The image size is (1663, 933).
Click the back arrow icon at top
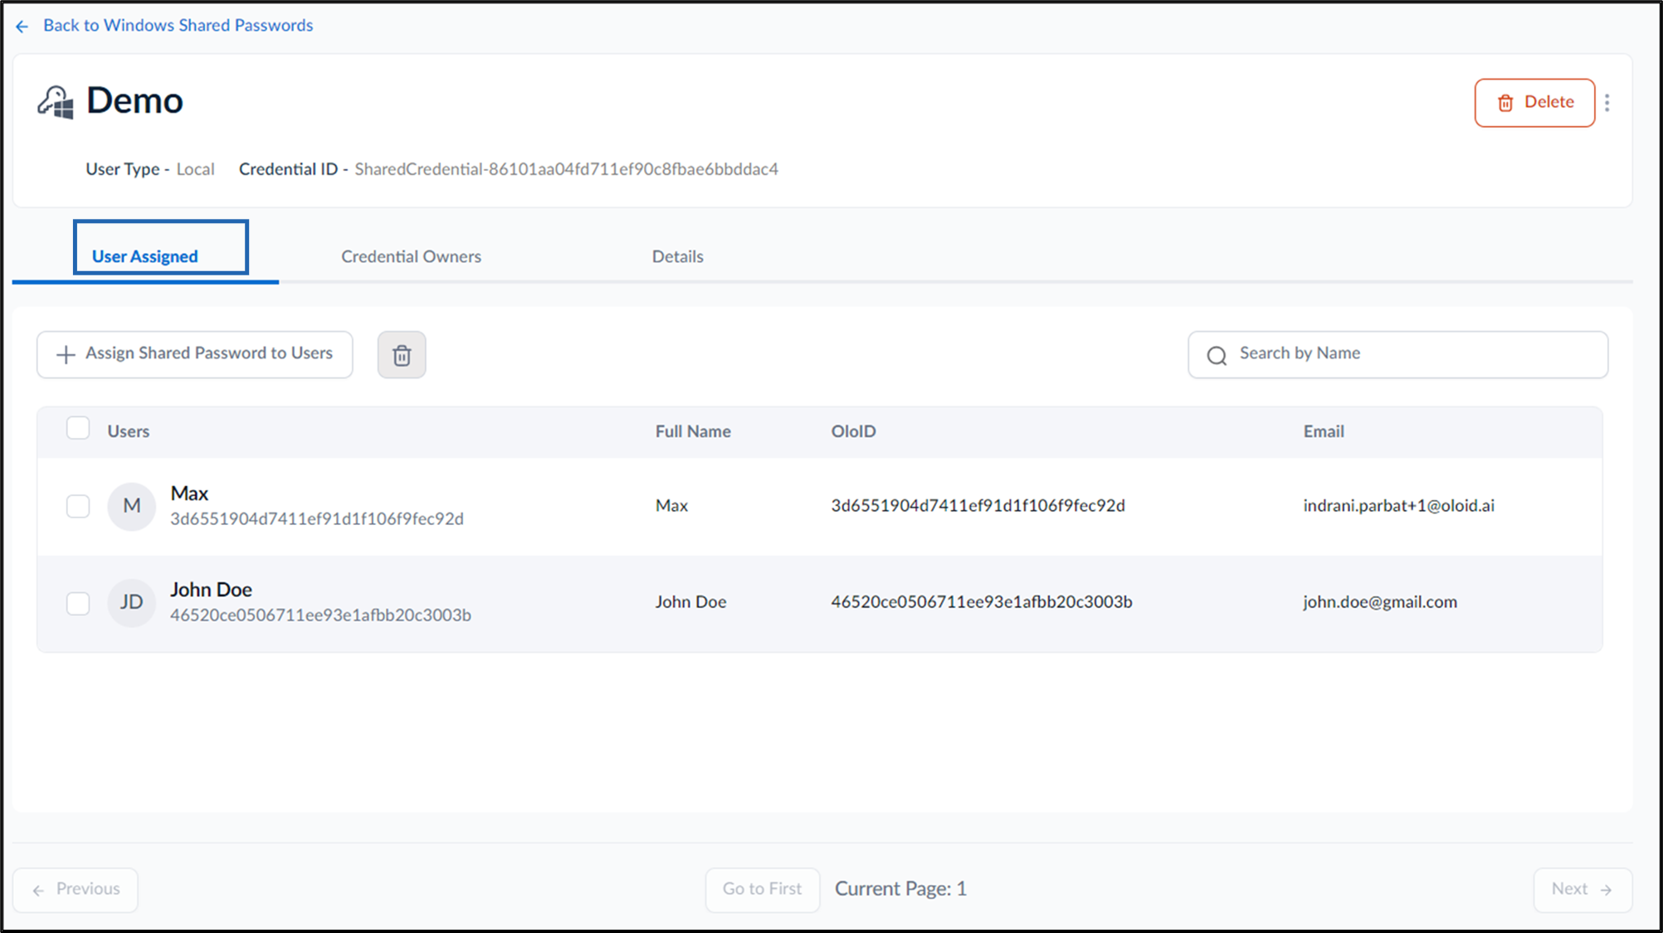(22, 27)
